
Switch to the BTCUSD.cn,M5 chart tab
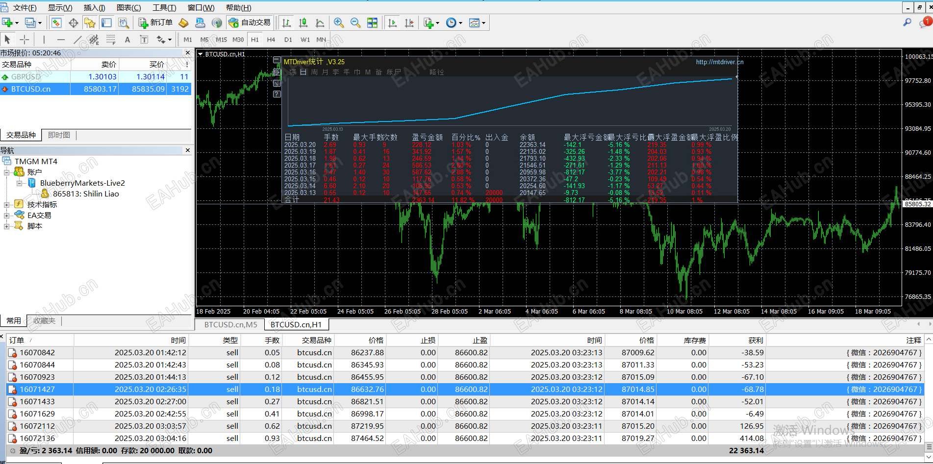coord(230,324)
